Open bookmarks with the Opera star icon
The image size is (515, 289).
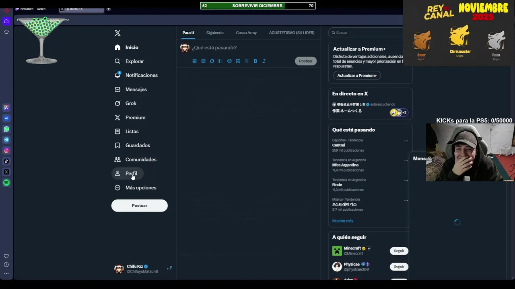6,32
